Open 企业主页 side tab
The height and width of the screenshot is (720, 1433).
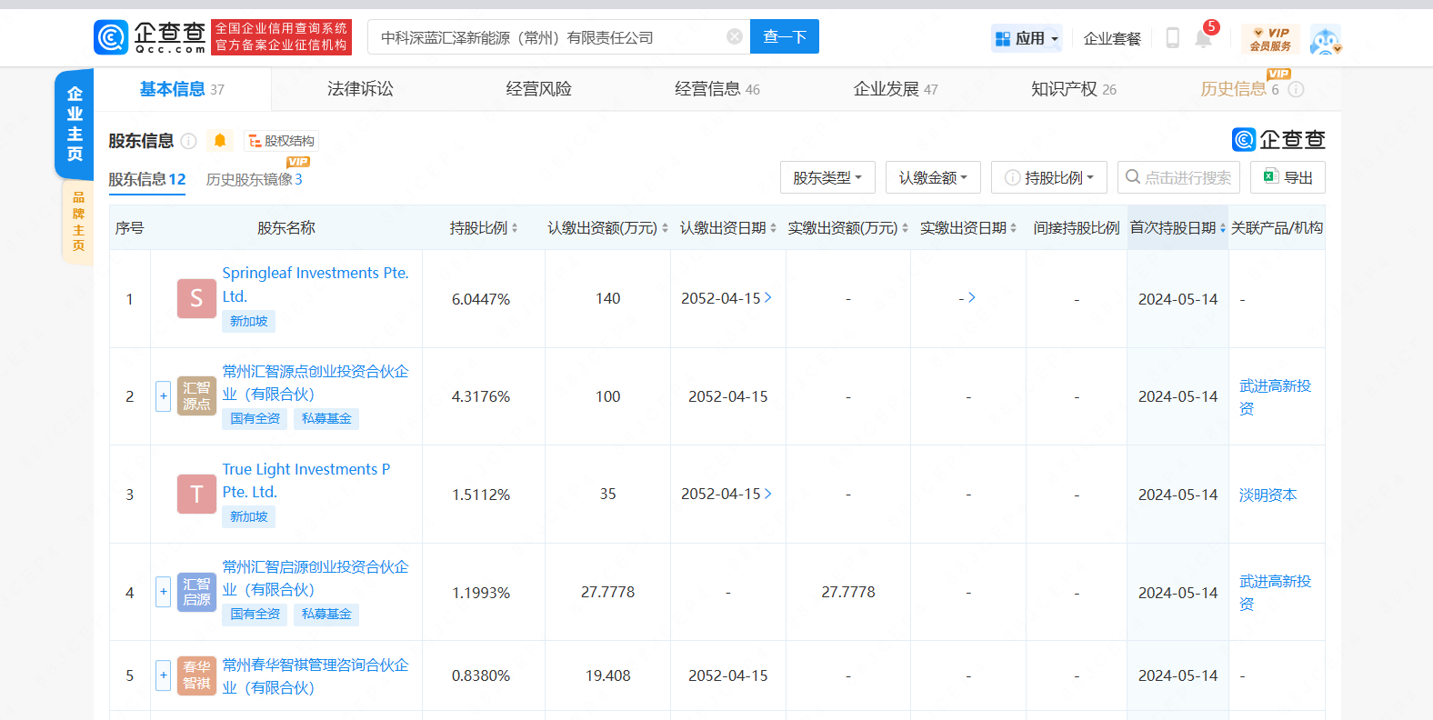click(x=75, y=124)
